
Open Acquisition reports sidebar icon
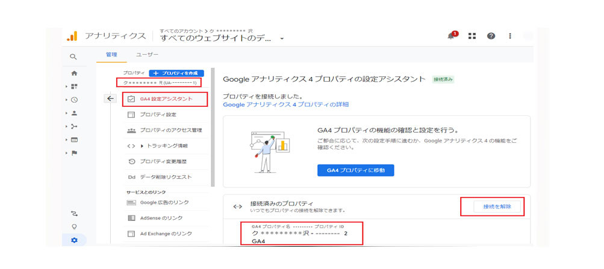(74, 127)
